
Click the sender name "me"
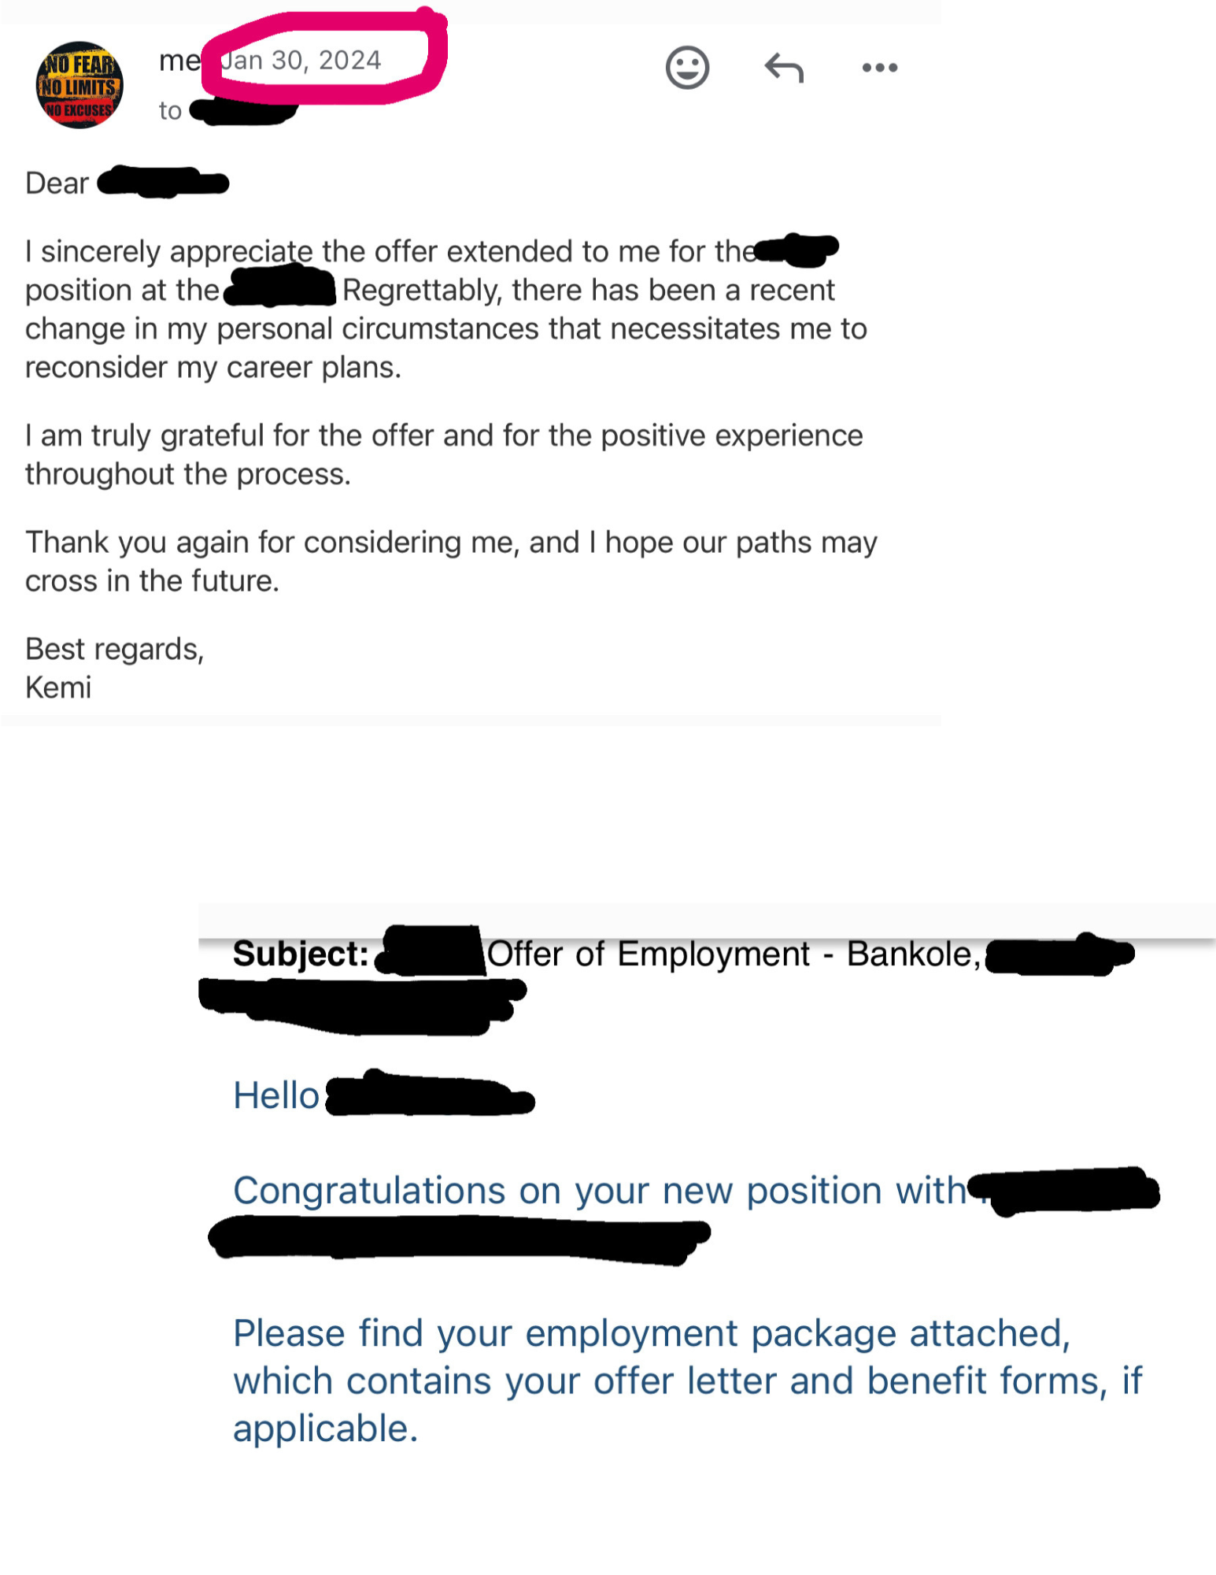pyautogui.click(x=179, y=61)
